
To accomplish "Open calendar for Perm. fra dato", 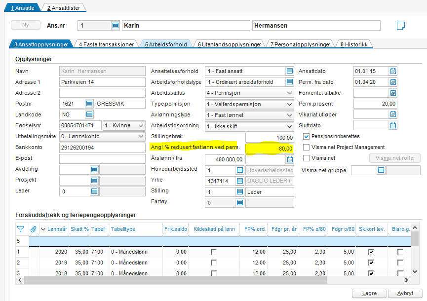I will pos(393,82).
